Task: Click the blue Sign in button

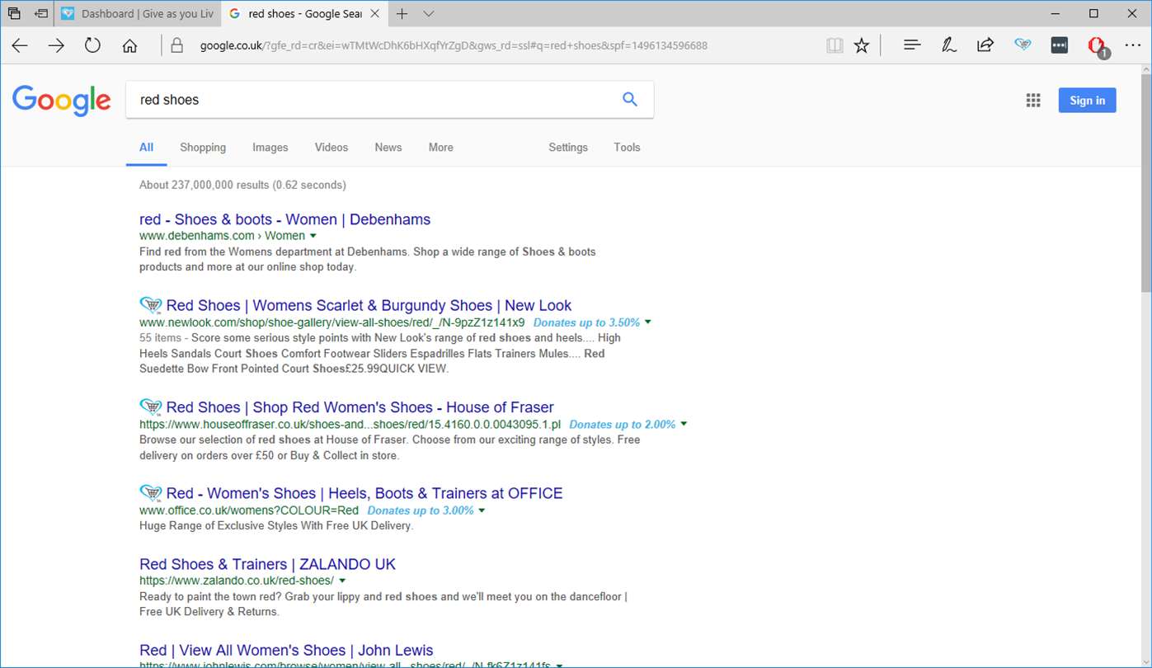Action: pyautogui.click(x=1088, y=101)
